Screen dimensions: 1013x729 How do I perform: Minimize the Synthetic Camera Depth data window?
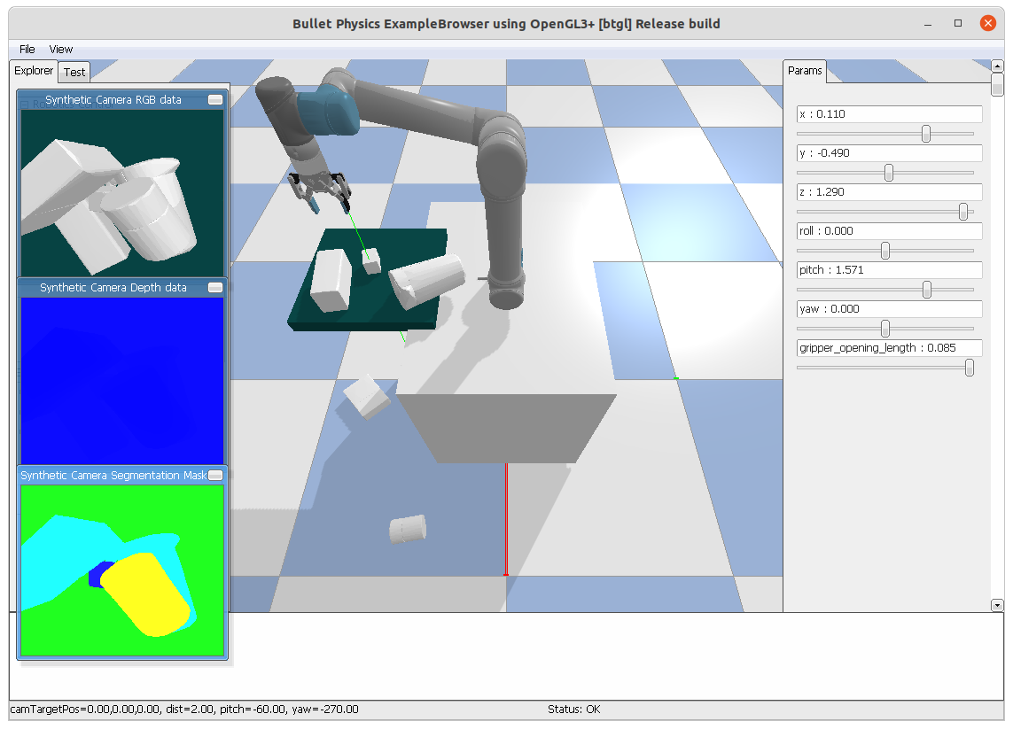tap(214, 287)
